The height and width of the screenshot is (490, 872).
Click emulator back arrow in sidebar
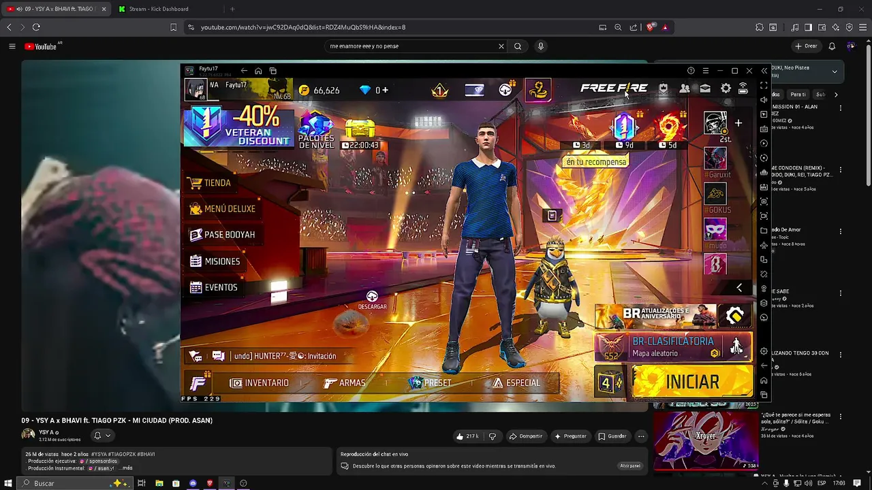point(764,366)
